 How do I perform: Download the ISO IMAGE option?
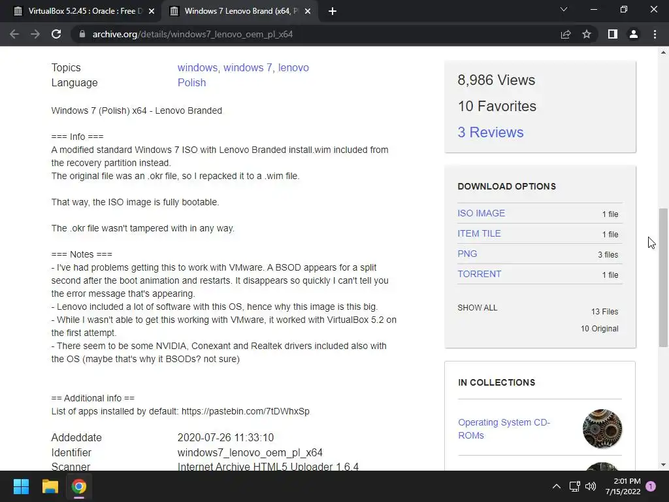481,213
